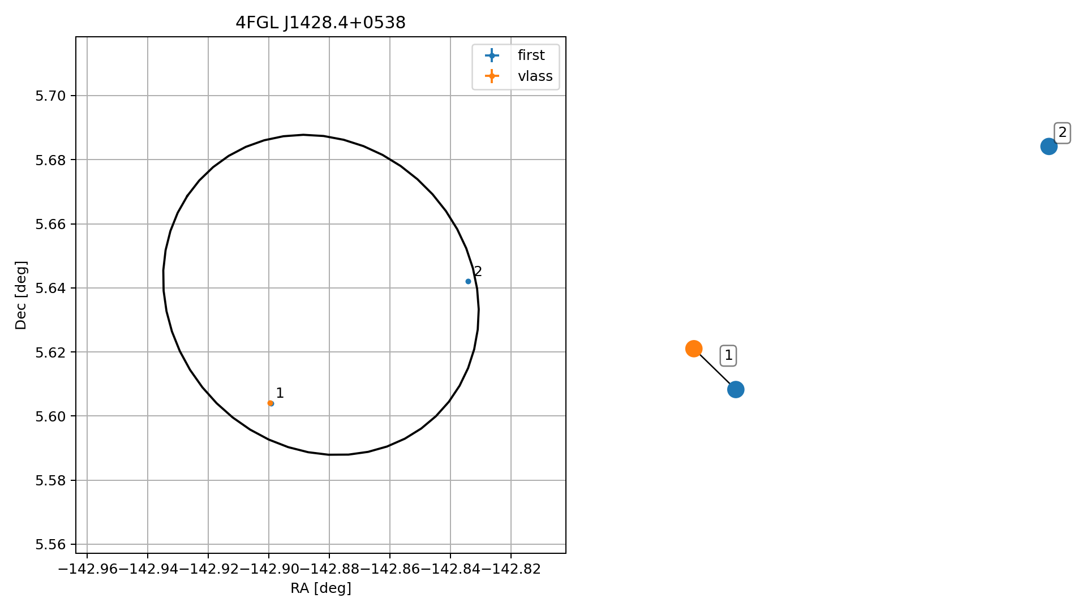The width and height of the screenshot is (1086, 611).
Task: Click the large blue node connected by line to orange
Action: coord(735,389)
